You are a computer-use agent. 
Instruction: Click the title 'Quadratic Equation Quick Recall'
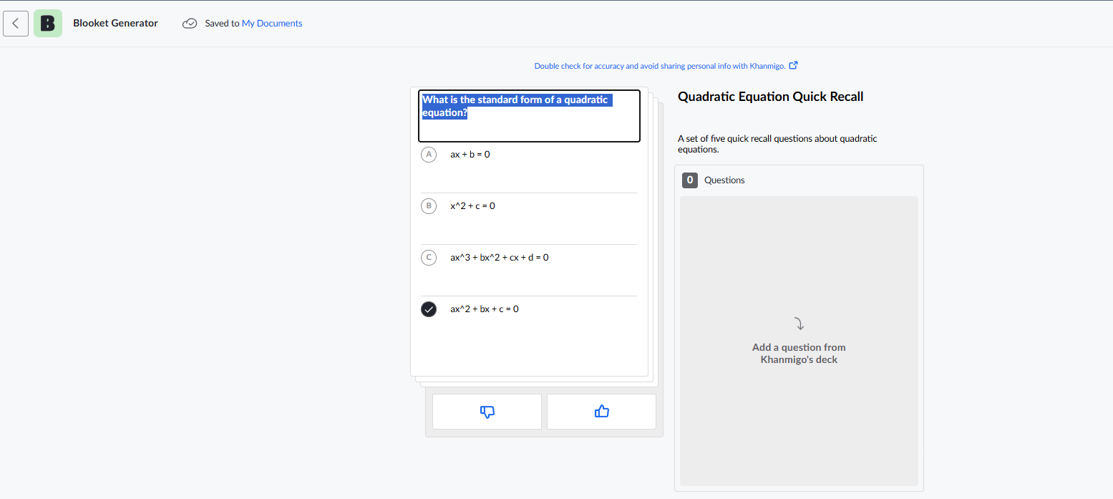pyautogui.click(x=771, y=96)
